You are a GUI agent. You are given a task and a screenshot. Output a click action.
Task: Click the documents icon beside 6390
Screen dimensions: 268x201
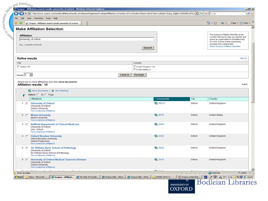coord(156,124)
